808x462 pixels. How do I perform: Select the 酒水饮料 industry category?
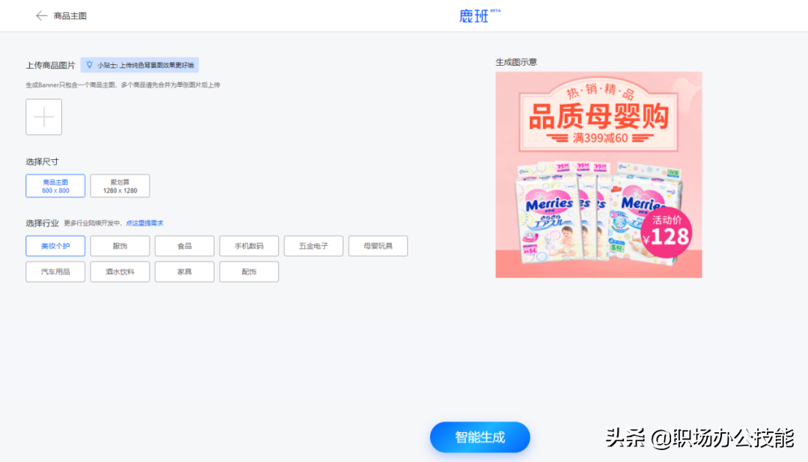[x=120, y=271]
